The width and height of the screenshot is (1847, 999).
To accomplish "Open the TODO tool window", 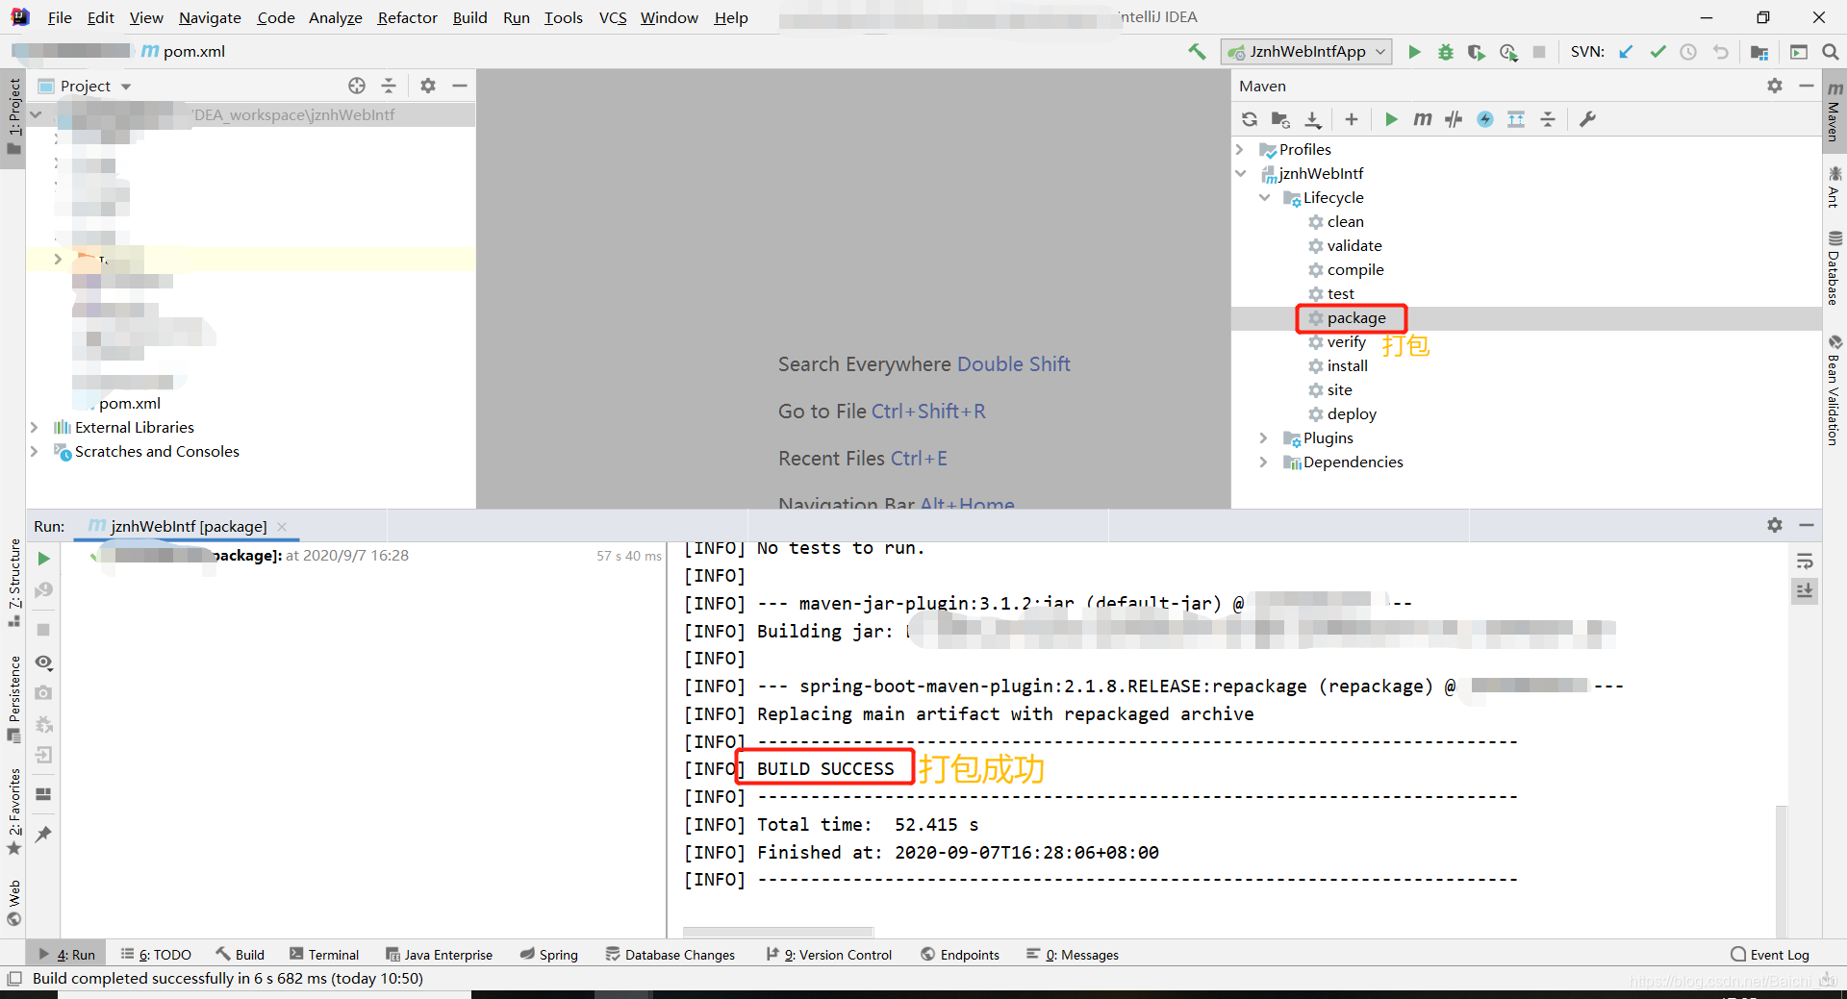I will [x=156, y=955].
